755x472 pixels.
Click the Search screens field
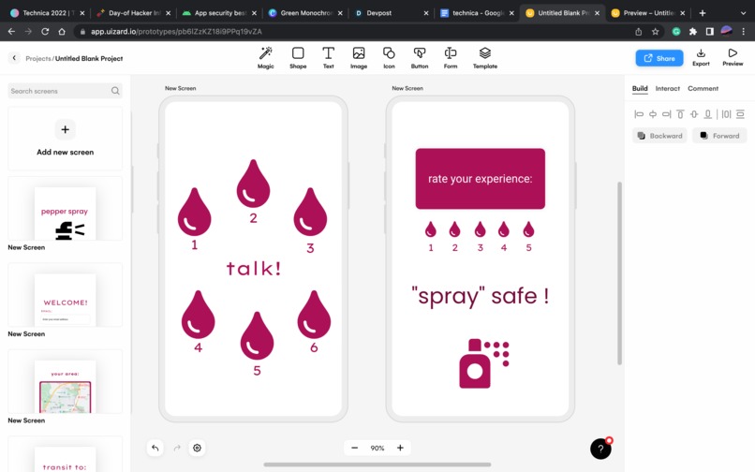tap(65, 91)
